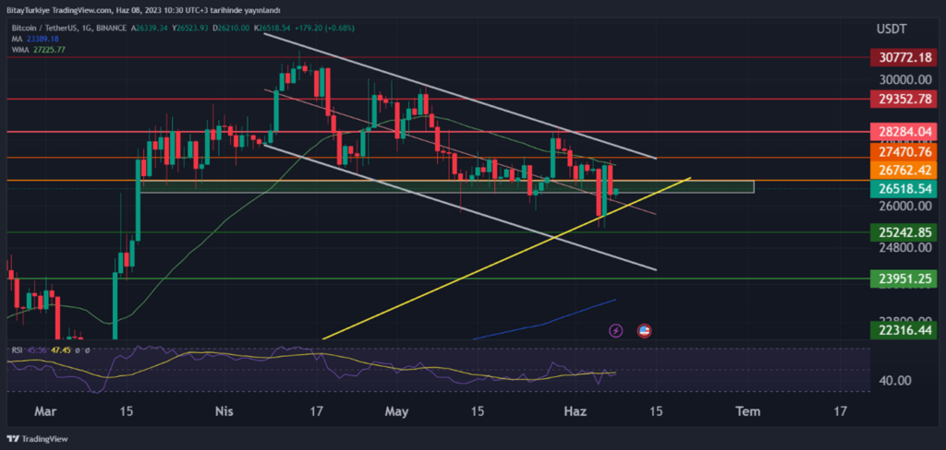Viewport: 946px width, 450px height.
Task: Click the Haz month marker on time axis
Action: pyautogui.click(x=574, y=409)
